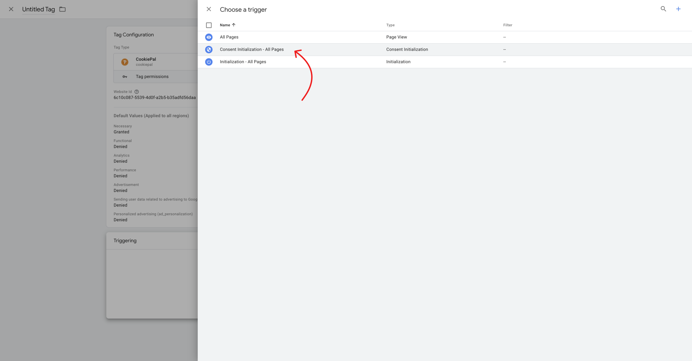The image size is (692, 361).
Task: Switch focus to the Tag Configuration panel
Action: tap(134, 34)
